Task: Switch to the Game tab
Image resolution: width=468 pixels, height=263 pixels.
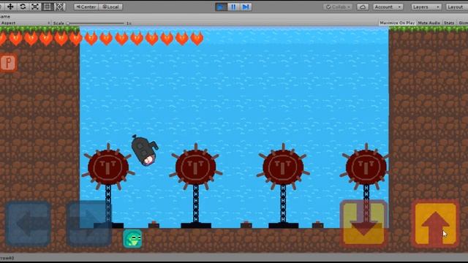Action: click(5, 16)
